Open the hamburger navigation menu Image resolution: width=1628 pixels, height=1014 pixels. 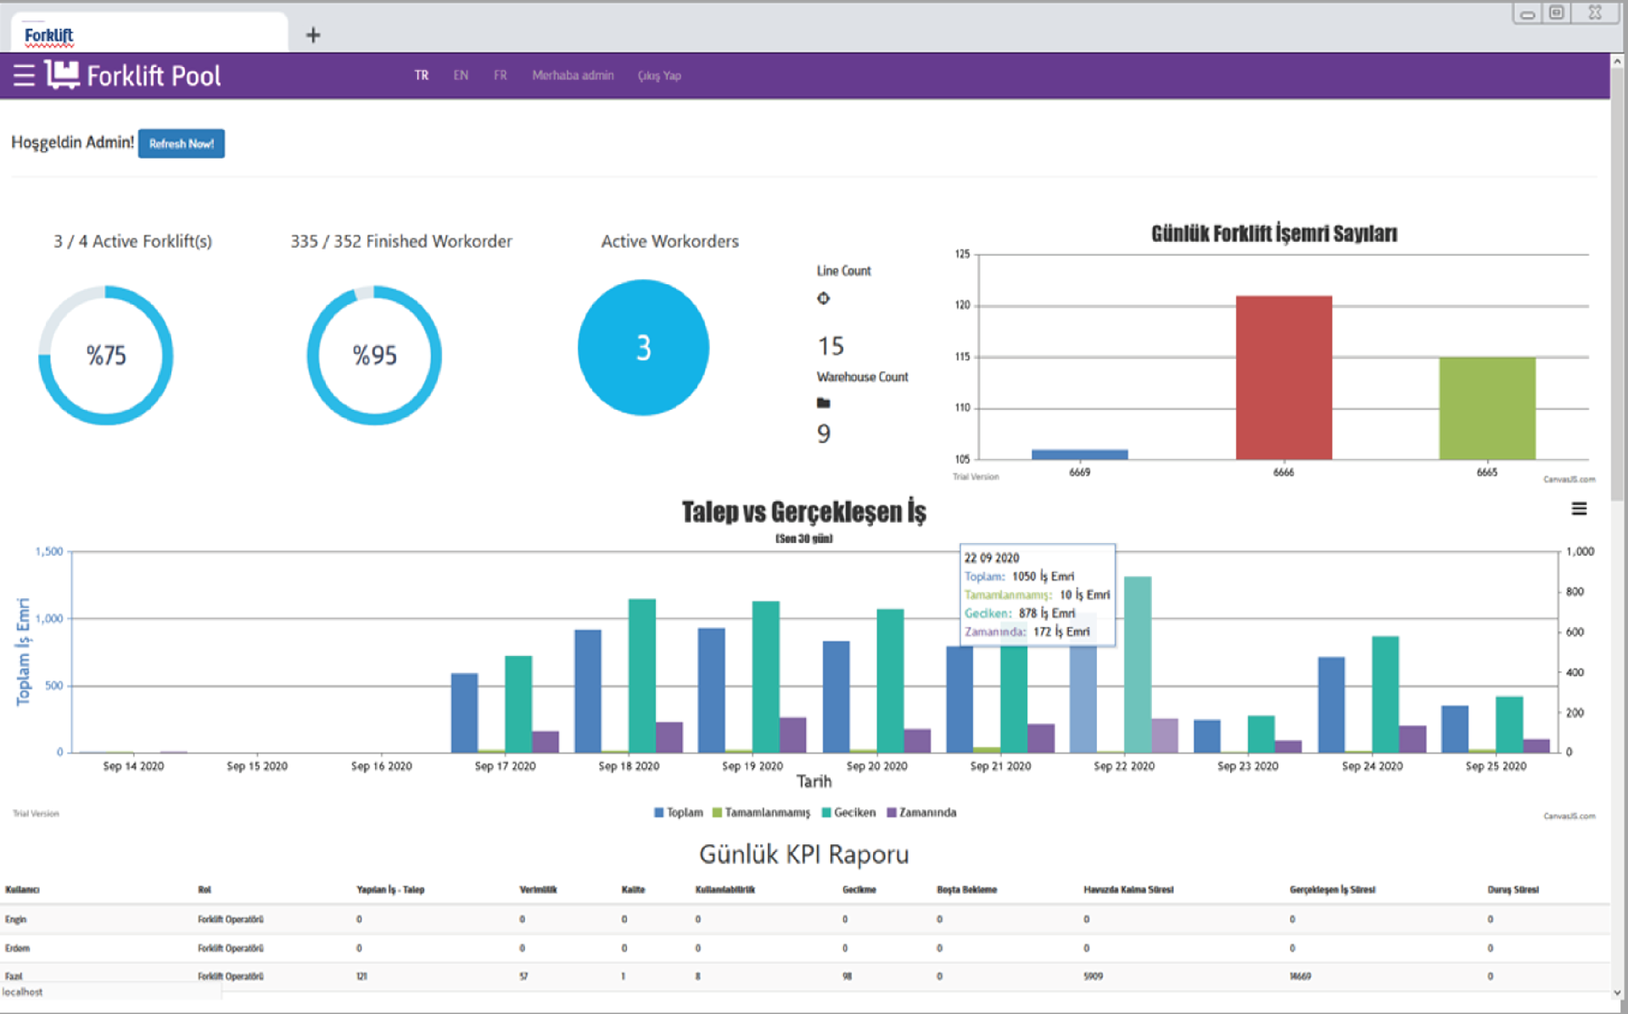pos(24,76)
